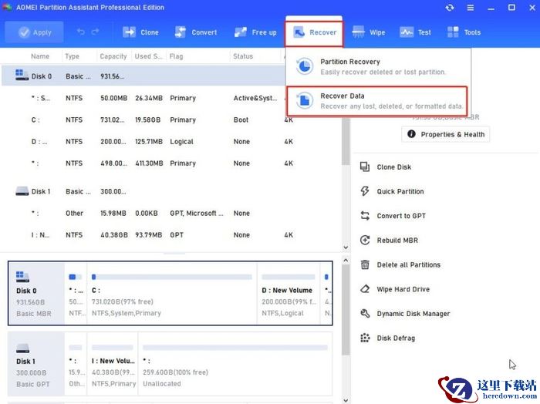Select I: New Volume block in disk map

(x=113, y=364)
